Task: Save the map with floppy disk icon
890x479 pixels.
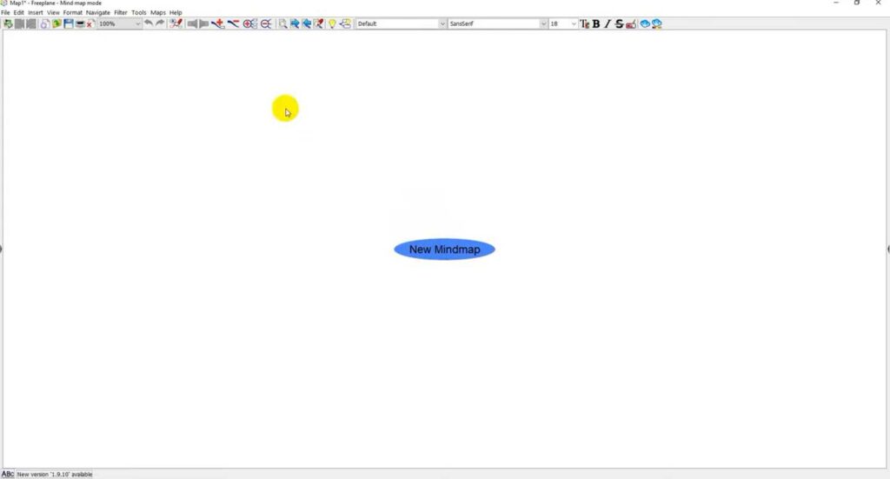Action: click(68, 23)
